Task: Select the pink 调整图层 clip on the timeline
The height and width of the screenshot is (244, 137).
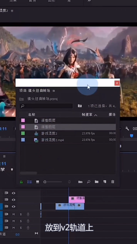Action: [x=77, y=199]
